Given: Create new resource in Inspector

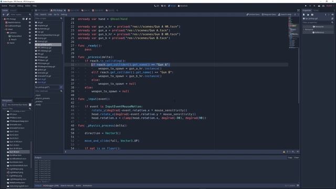Looking at the screenshot, I should coord(304,15).
